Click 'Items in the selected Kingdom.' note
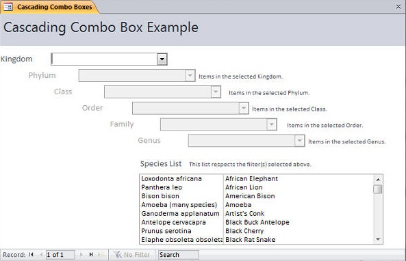 pos(241,77)
